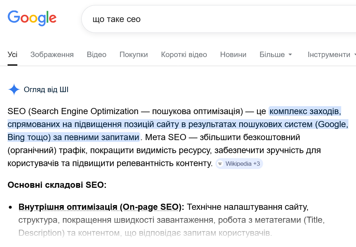Switch to the "Відео" tab
Image resolution: width=356 pixels, height=247 pixels.
(x=96, y=55)
